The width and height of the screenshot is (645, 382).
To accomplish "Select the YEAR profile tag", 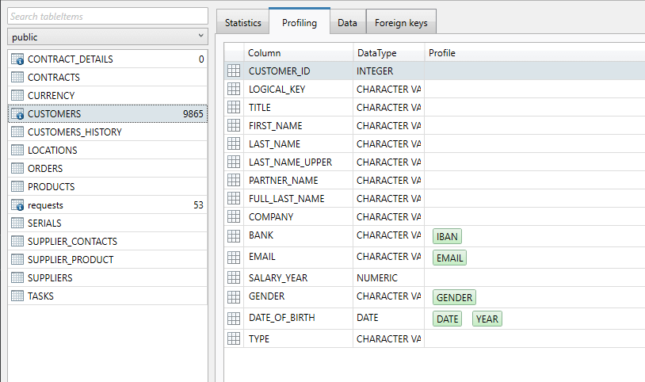I will (x=487, y=319).
